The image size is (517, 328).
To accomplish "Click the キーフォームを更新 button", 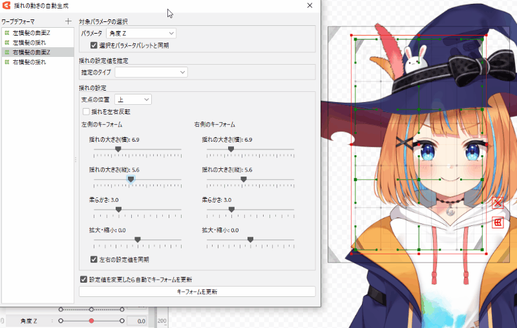I will (197, 292).
